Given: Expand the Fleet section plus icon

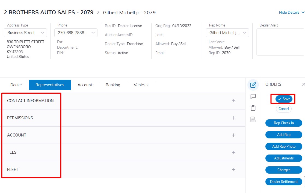Looking at the screenshot, I should point(233,170).
